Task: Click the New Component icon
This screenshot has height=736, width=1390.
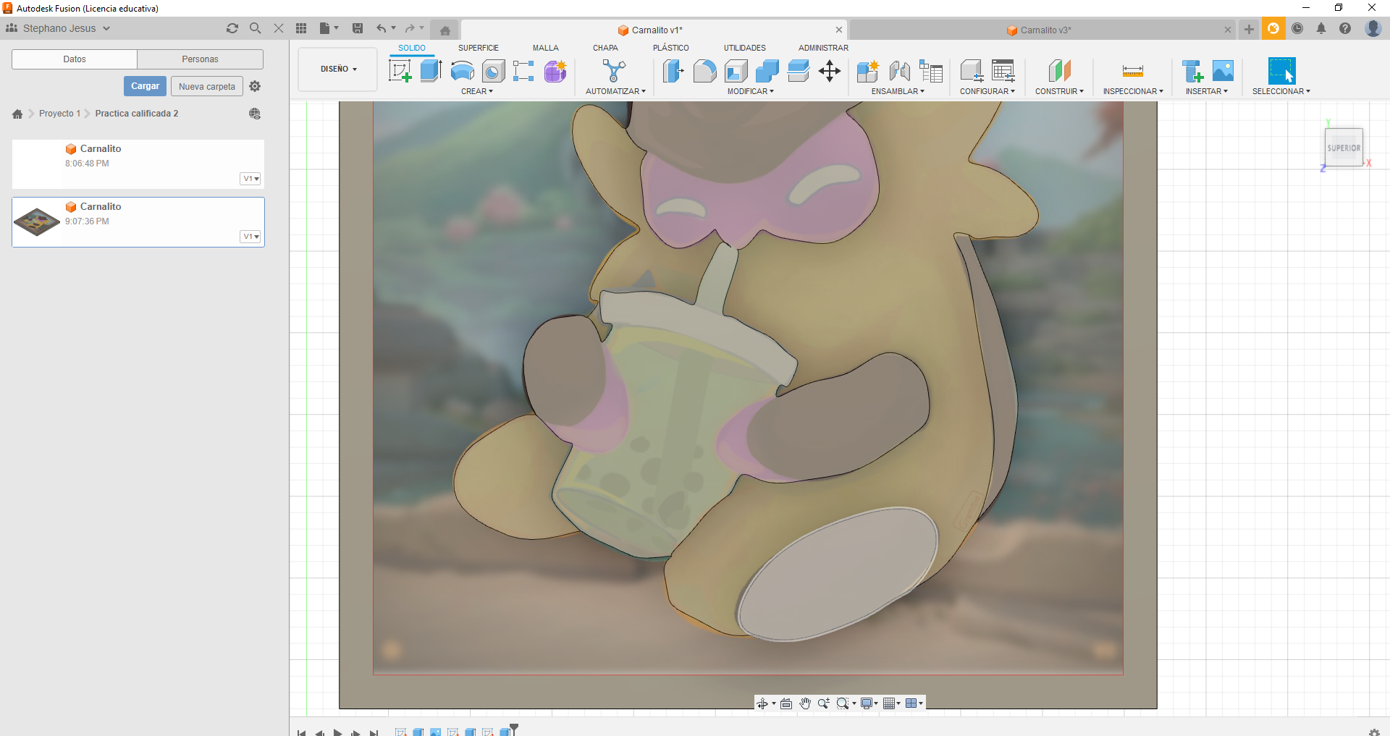Action: (x=867, y=71)
